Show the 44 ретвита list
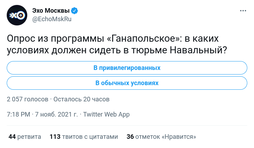 25,136
